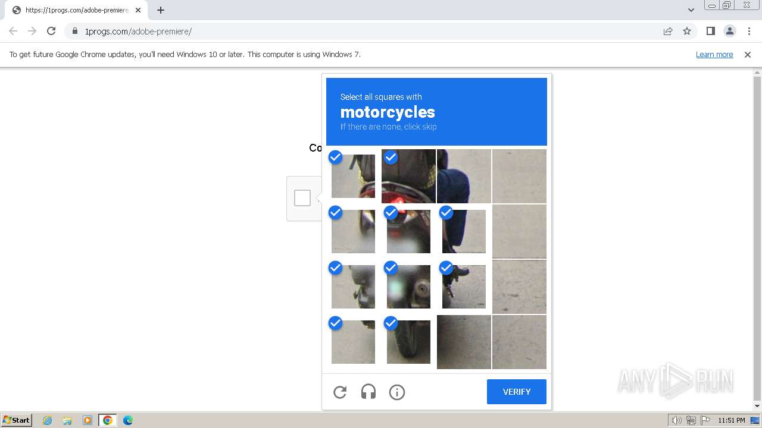Switch to Chrome in the taskbar
762x428 pixels.
tap(108, 420)
